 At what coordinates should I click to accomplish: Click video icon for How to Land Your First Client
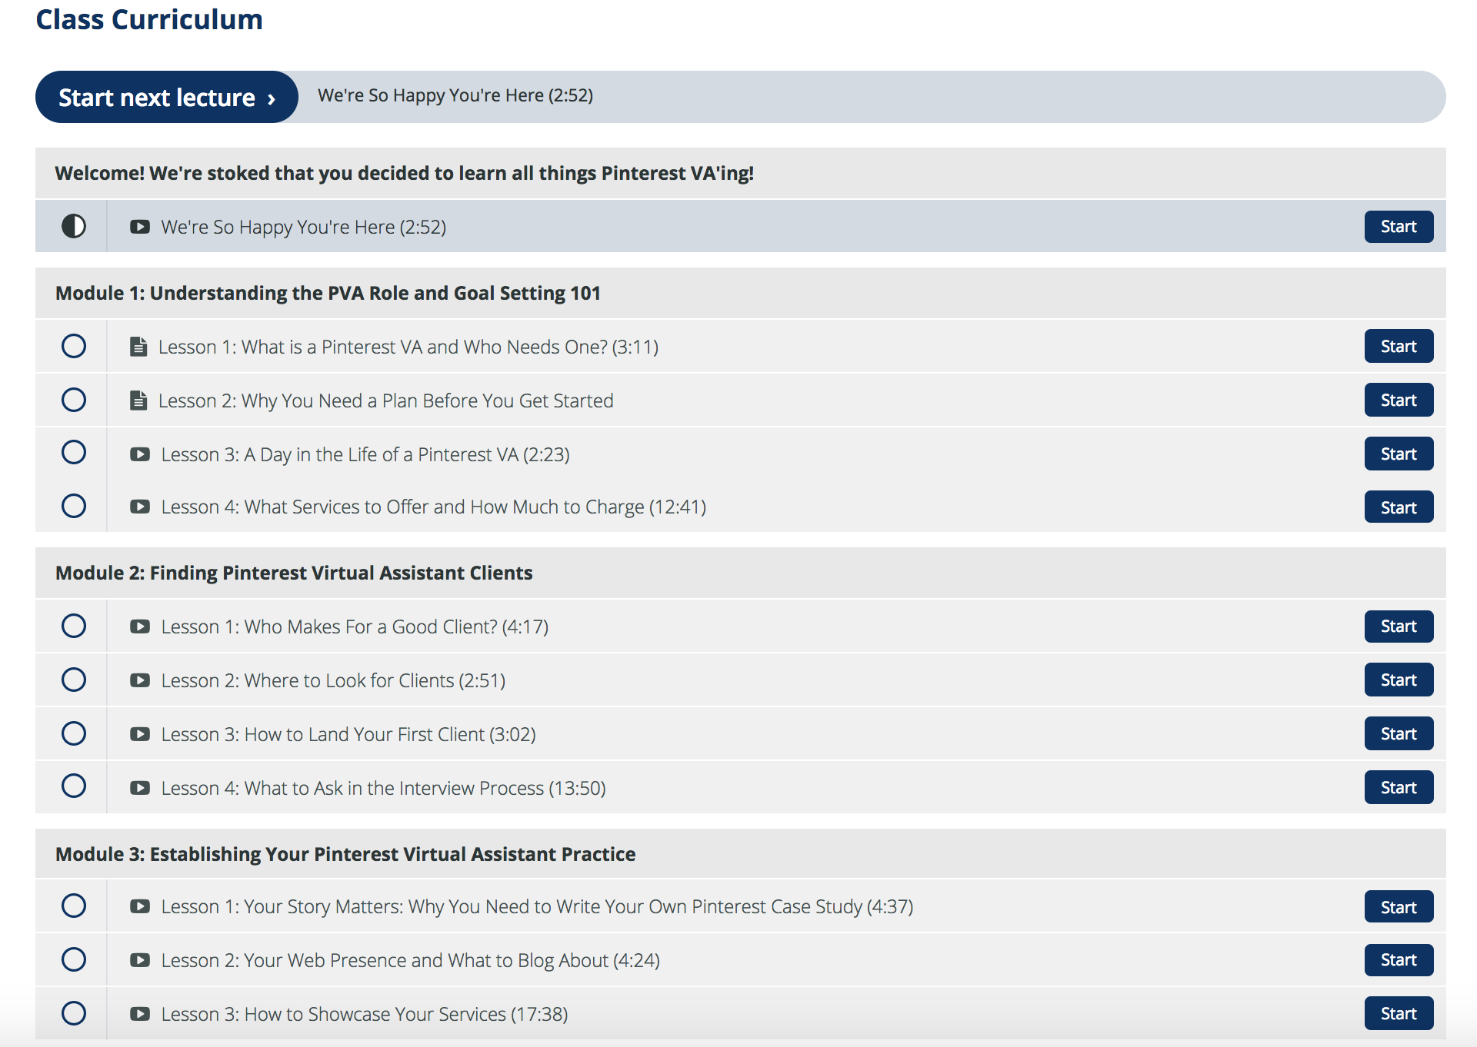pyautogui.click(x=140, y=734)
